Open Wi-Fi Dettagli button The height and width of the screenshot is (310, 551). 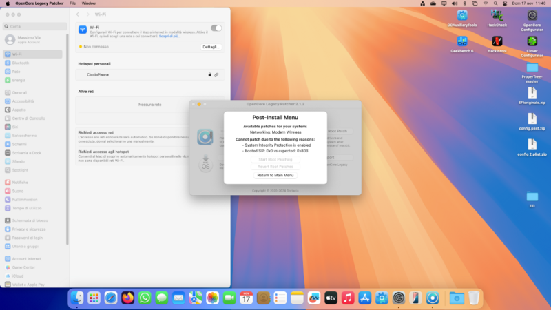(x=211, y=47)
